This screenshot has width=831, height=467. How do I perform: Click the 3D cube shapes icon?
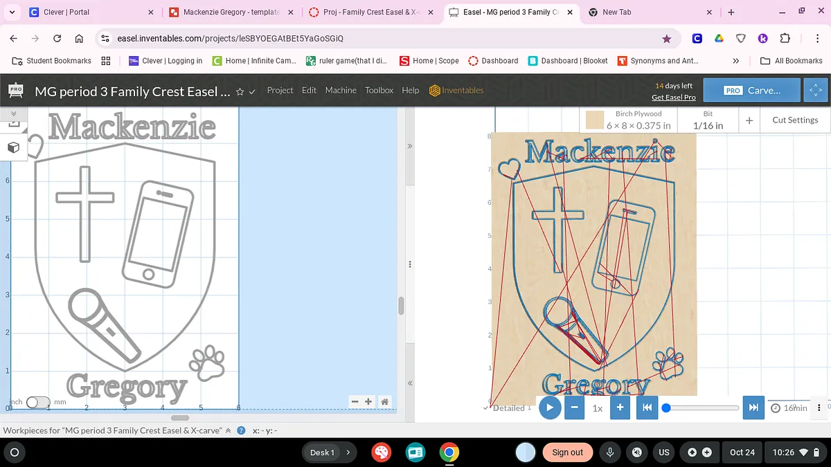(x=13, y=148)
